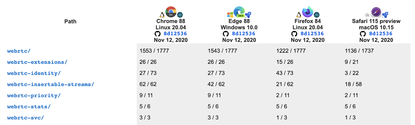This screenshot has height=125, width=415.
Task: Click the GitHub icon under Firefox 84
Action: click(x=294, y=34)
